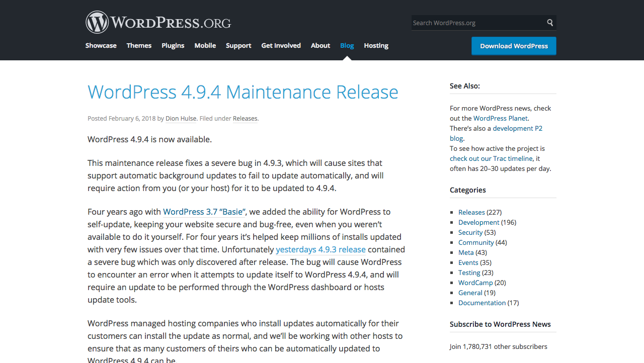Select the Security category
Viewport: 644px width, 363px height.
point(470,232)
